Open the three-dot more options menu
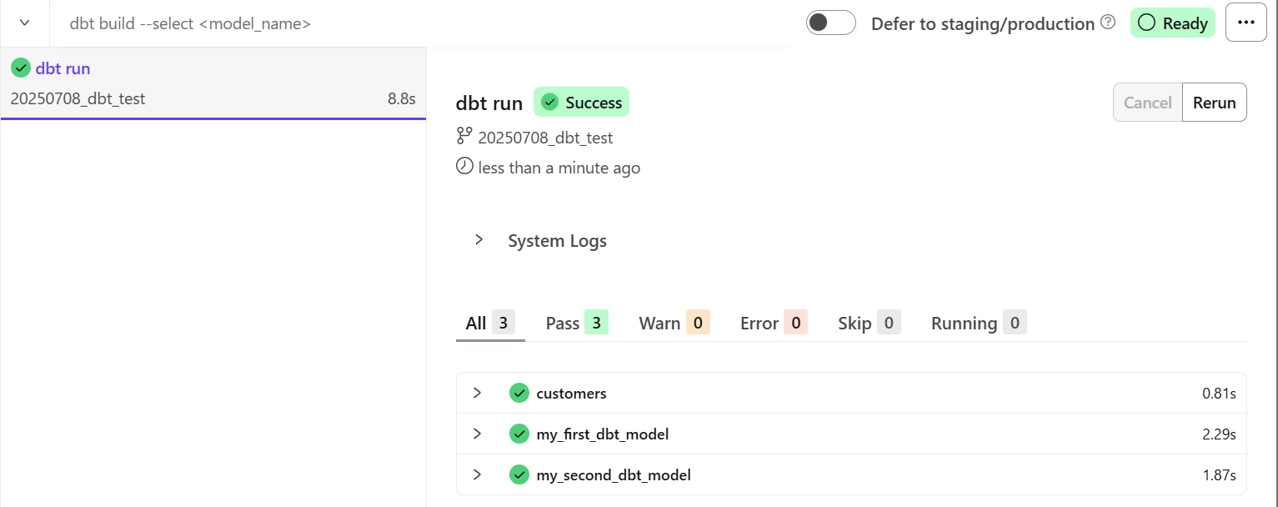Image resolution: width=1278 pixels, height=507 pixels. (1246, 23)
